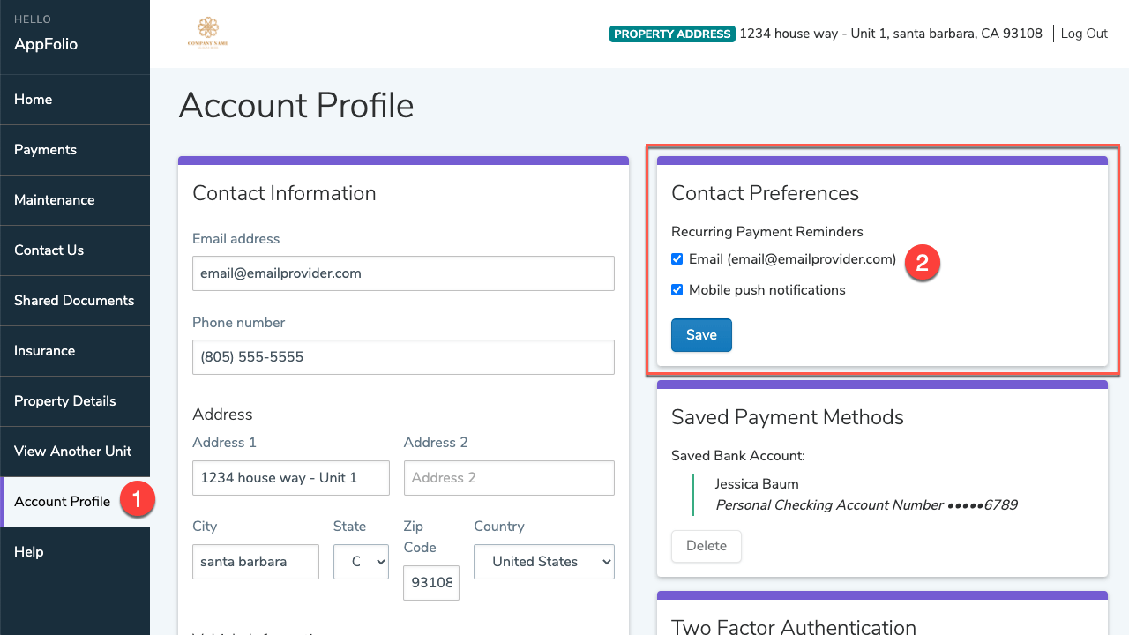
Task: Click the Zip Code field
Action: coord(430,582)
